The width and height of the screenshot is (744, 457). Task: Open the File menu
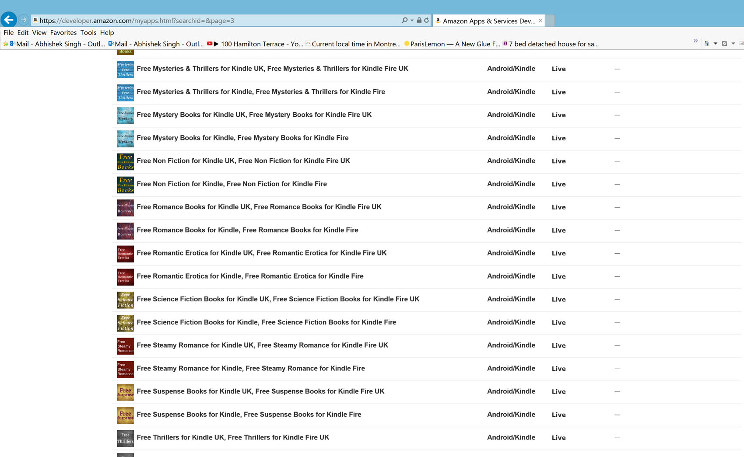[9, 32]
